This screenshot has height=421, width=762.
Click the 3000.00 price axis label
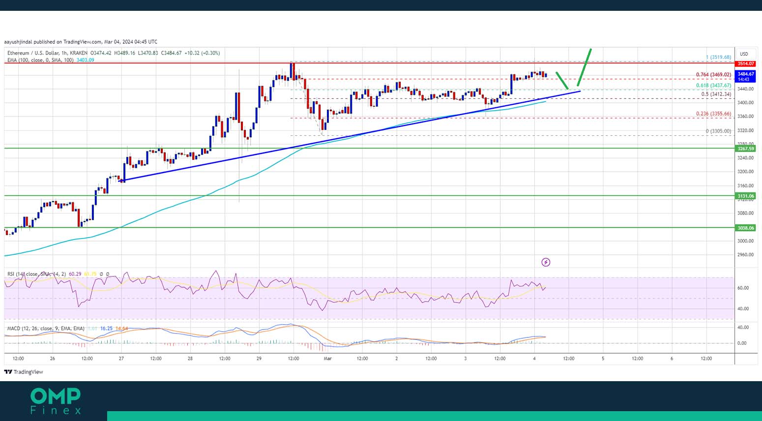745,241
